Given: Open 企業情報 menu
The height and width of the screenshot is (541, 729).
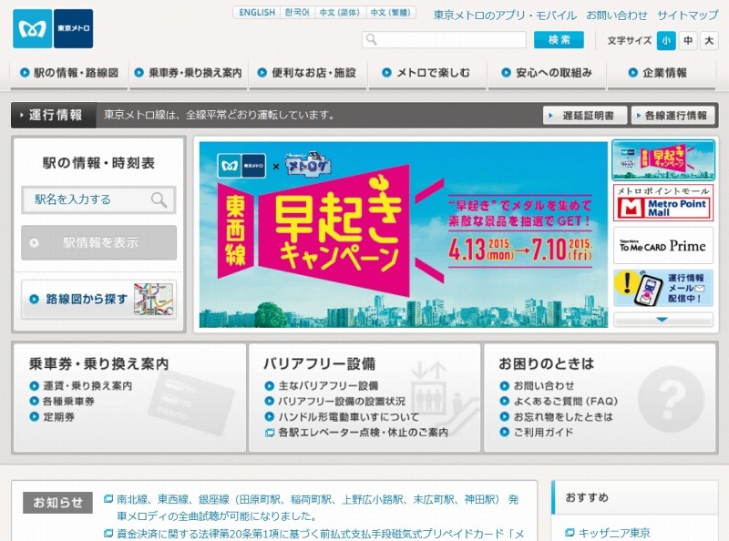Looking at the screenshot, I should pos(662,73).
